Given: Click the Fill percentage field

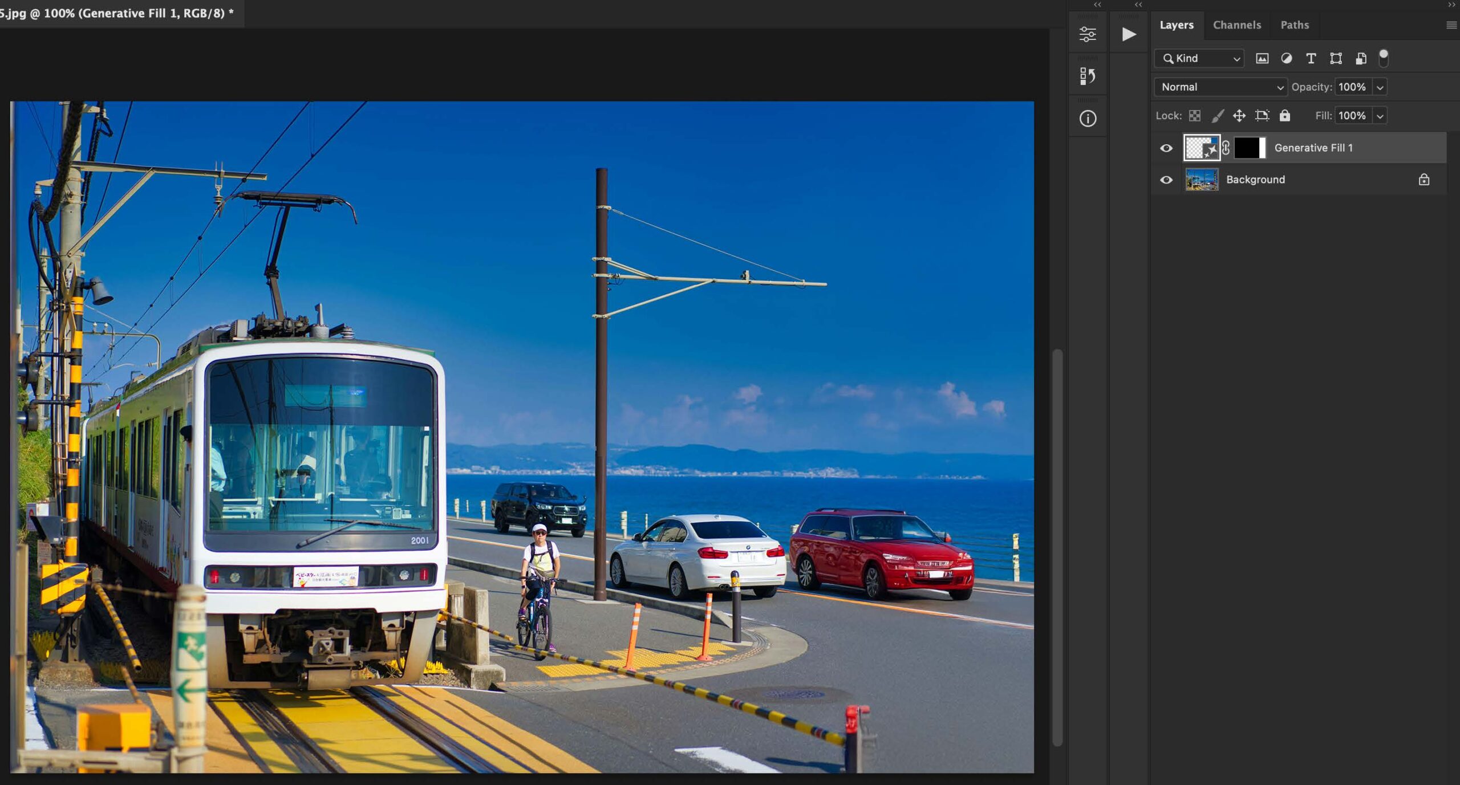Looking at the screenshot, I should (1352, 116).
